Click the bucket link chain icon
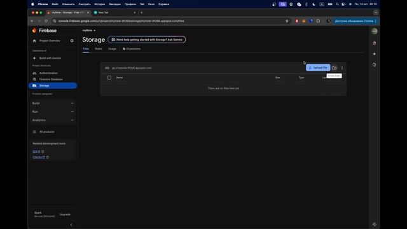 pos(107,68)
